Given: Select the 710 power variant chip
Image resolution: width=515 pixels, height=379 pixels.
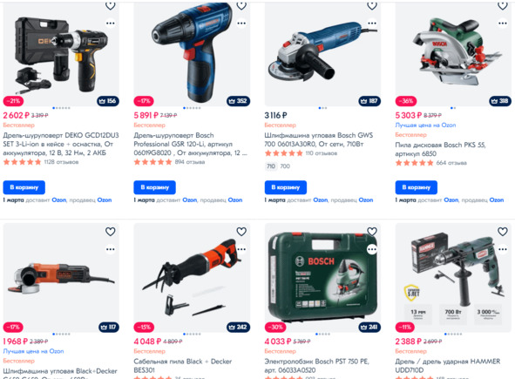Looking at the screenshot, I should [x=271, y=166].
